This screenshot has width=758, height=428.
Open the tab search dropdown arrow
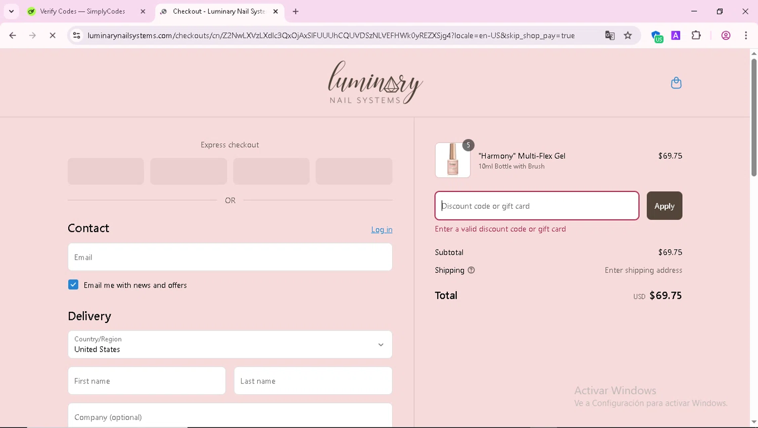(x=11, y=11)
